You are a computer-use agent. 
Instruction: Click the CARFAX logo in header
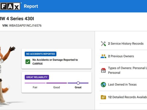tap(10, 6)
